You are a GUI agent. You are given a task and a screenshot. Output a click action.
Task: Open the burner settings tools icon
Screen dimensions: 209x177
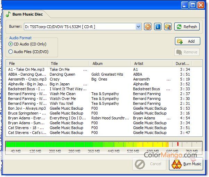pyautogui.click(x=168, y=27)
